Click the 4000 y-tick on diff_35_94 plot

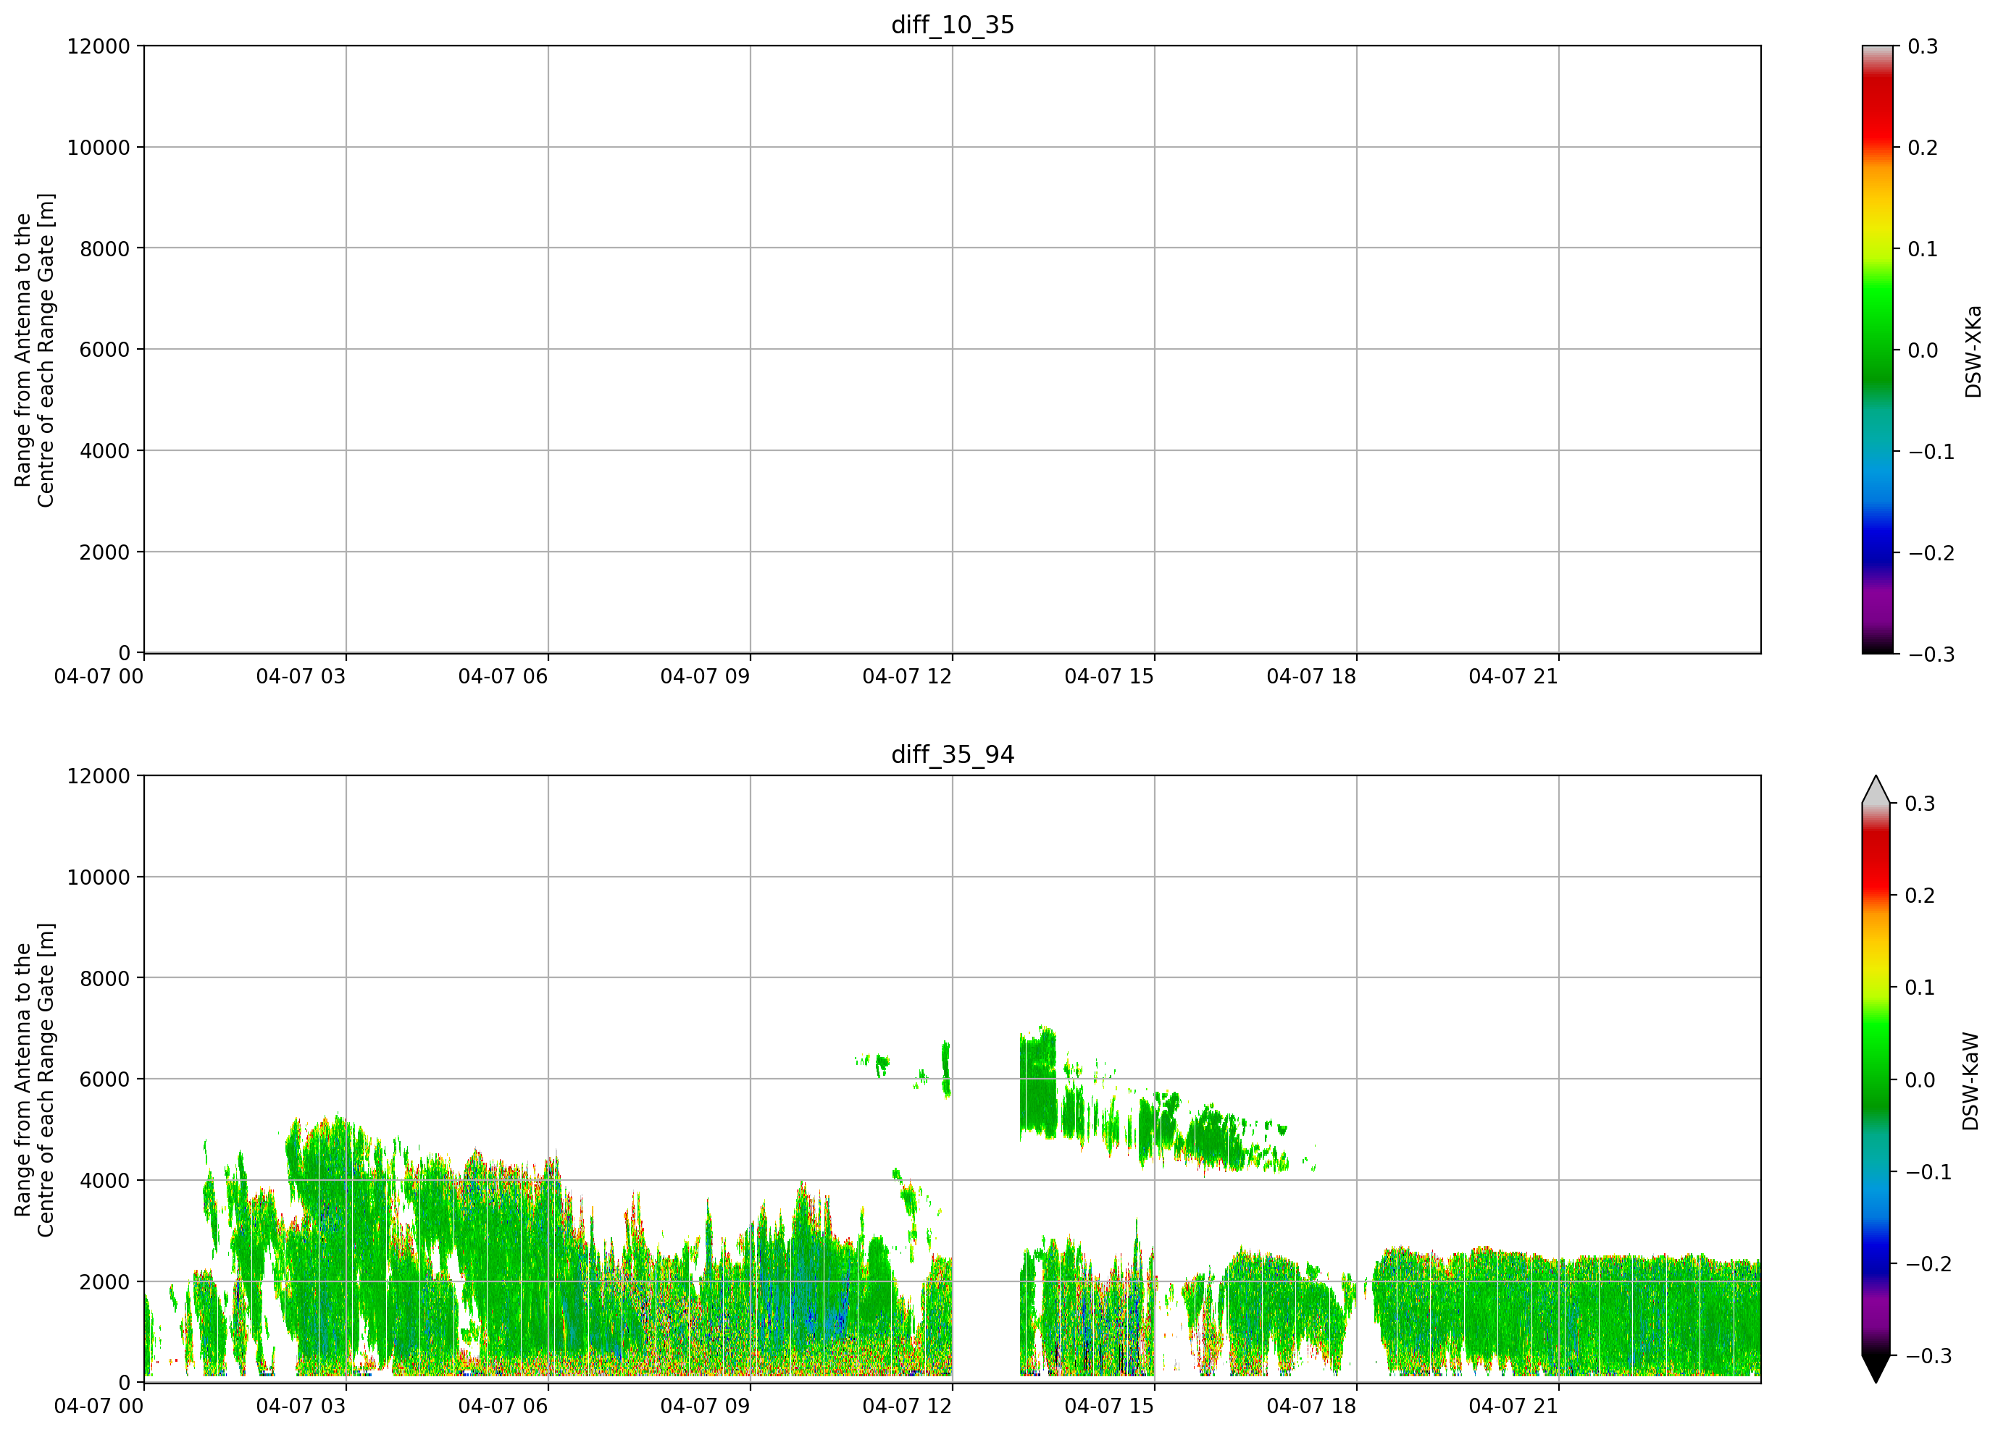[x=105, y=1180]
